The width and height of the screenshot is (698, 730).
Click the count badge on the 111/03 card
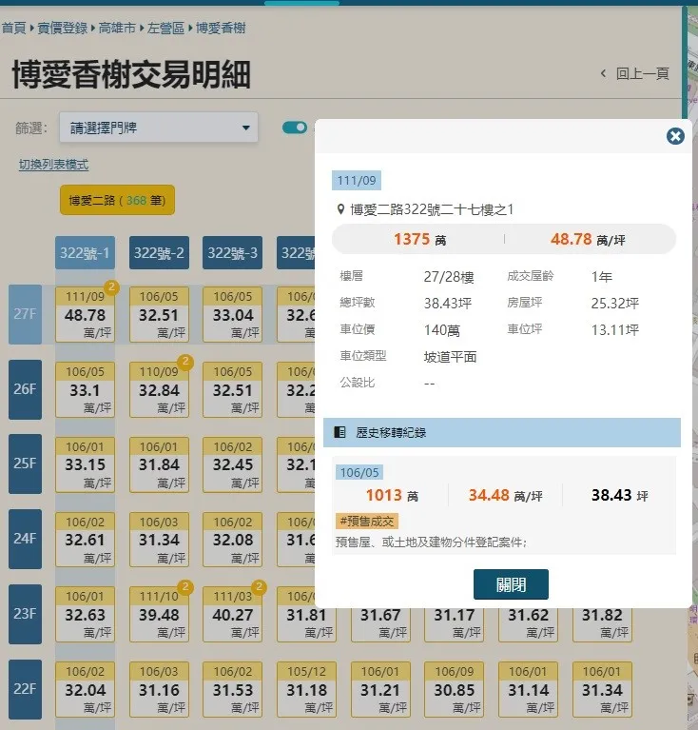tap(259, 586)
